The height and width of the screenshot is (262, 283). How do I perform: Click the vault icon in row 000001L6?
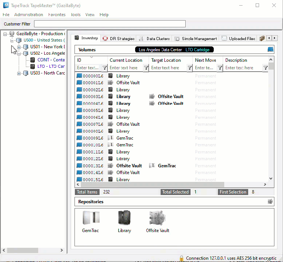tap(110, 83)
